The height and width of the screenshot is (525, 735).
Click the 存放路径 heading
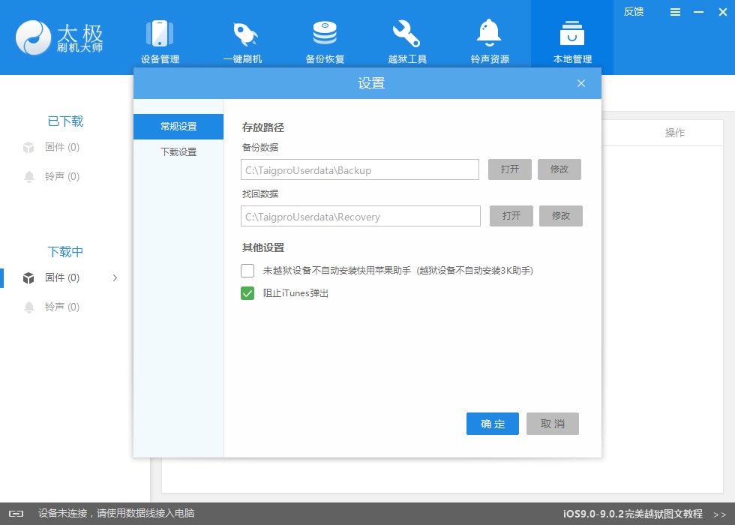pyautogui.click(x=263, y=127)
